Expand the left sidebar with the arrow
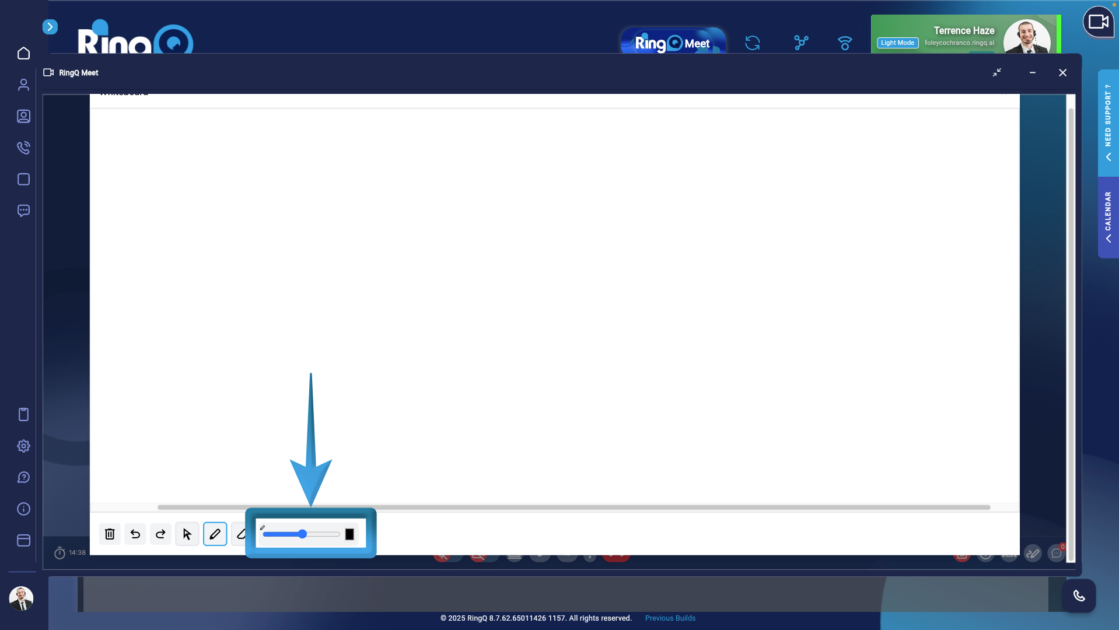 pyautogui.click(x=50, y=27)
